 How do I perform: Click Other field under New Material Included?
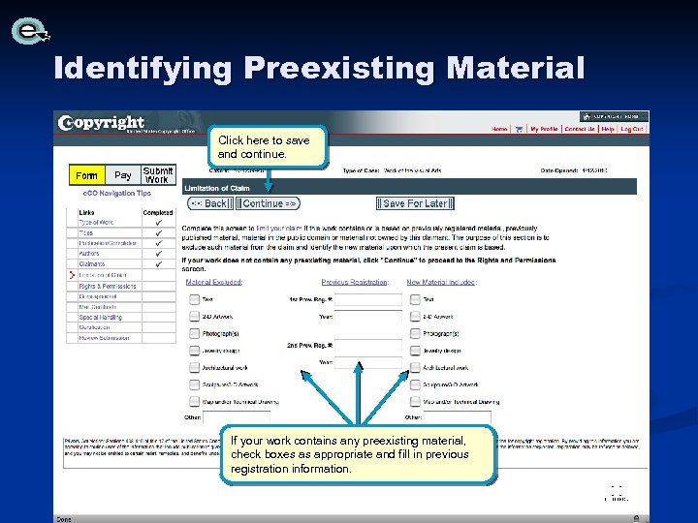(458, 417)
